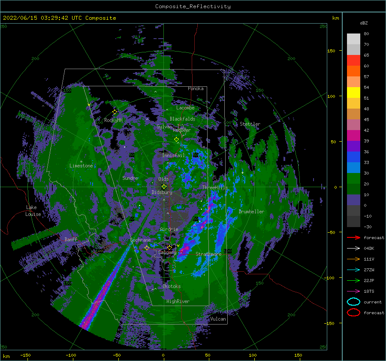Select the yellow 54-51 dBZ swatch

pos(353,93)
